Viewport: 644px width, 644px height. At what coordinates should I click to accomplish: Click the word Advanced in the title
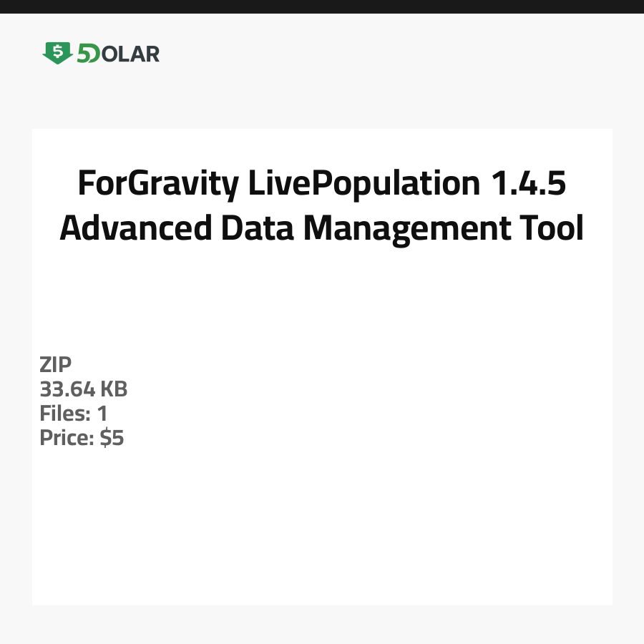[135, 228]
